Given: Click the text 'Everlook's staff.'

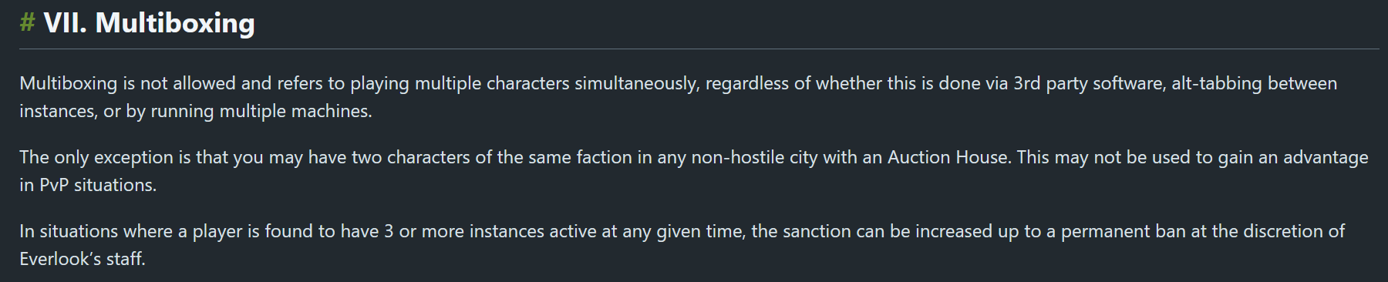Looking at the screenshot, I should (83, 259).
